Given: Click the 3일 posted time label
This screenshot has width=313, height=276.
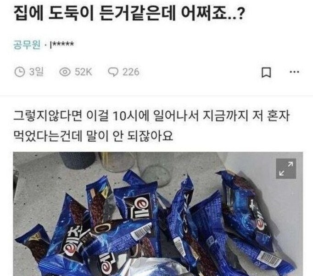Looking at the screenshot, I should 36,72.
